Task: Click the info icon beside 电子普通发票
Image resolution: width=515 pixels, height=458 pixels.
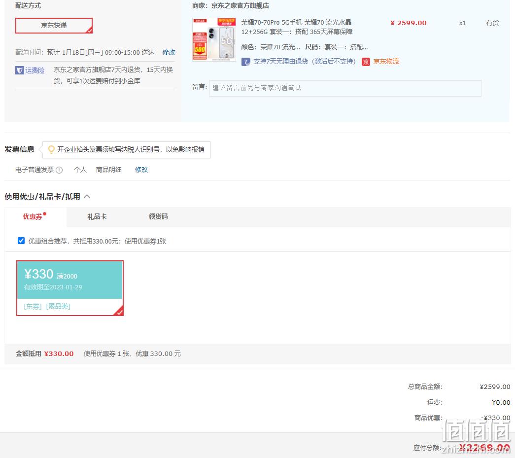Action: [x=59, y=170]
